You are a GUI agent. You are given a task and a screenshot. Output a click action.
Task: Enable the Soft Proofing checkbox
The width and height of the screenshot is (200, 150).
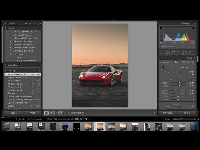[x=69, y=113]
